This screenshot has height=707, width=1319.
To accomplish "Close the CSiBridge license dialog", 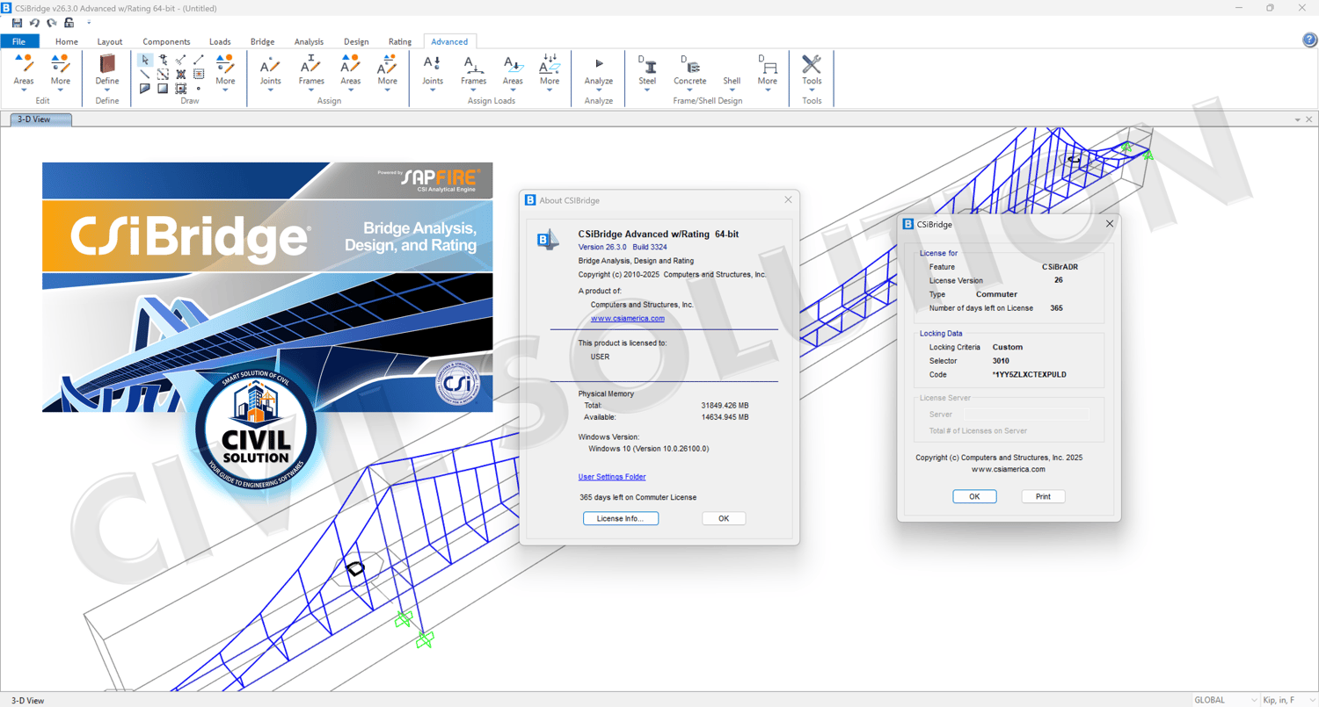I will 1109,224.
